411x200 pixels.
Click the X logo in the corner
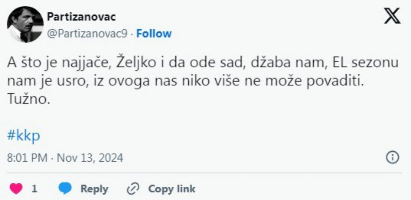coord(391,16)
